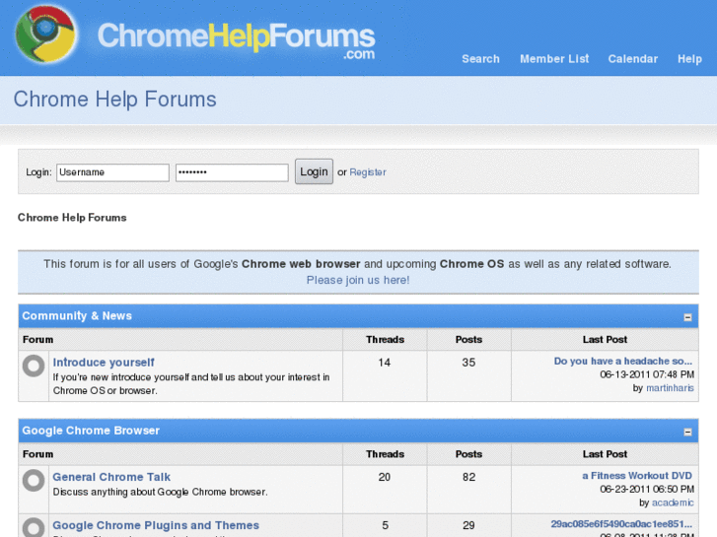Image resolution: width=717 pixels, height=537 pixels.
Task: Click the status icon beside General Chrome Talk
Action: 34,480
